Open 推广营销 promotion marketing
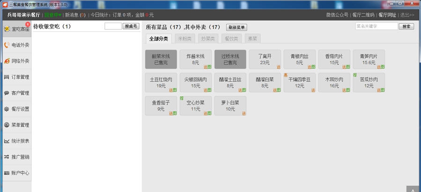The image size is (421, 192). tap(16, 157)
